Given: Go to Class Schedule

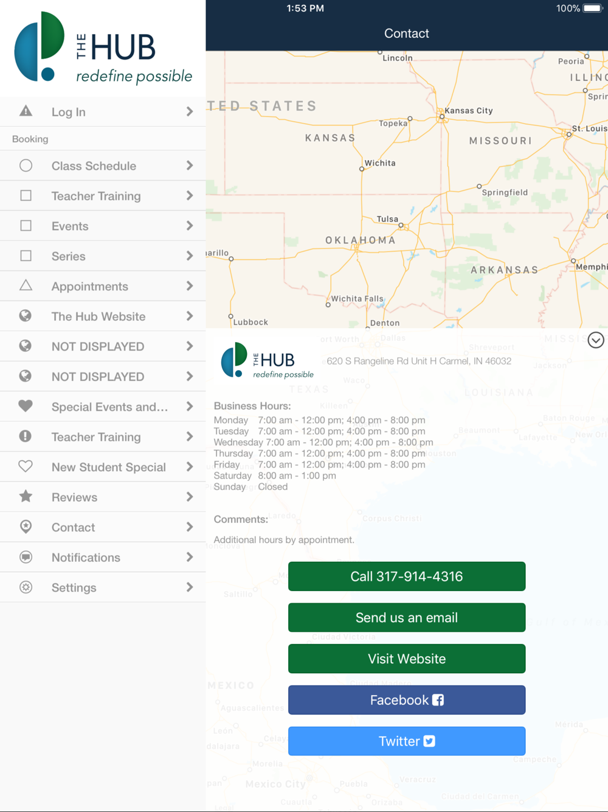Looking at the screenshot, I should (x=103, y=166).
